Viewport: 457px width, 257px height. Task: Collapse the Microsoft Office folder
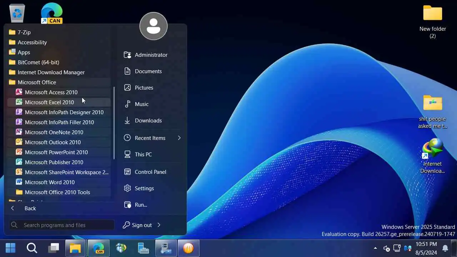(59, 82)
